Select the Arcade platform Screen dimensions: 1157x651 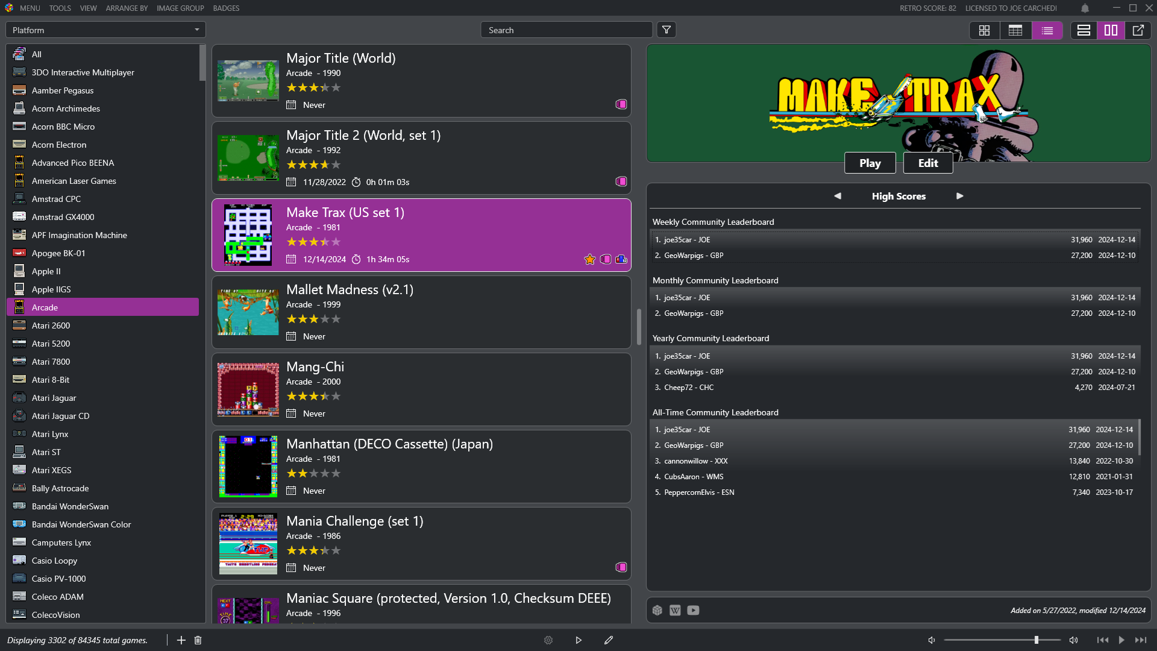[x=102, y=307]
